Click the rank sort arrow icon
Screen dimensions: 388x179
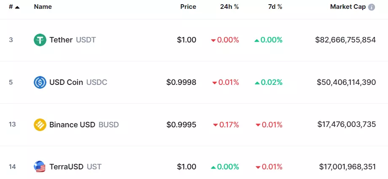tap(17, 7)
